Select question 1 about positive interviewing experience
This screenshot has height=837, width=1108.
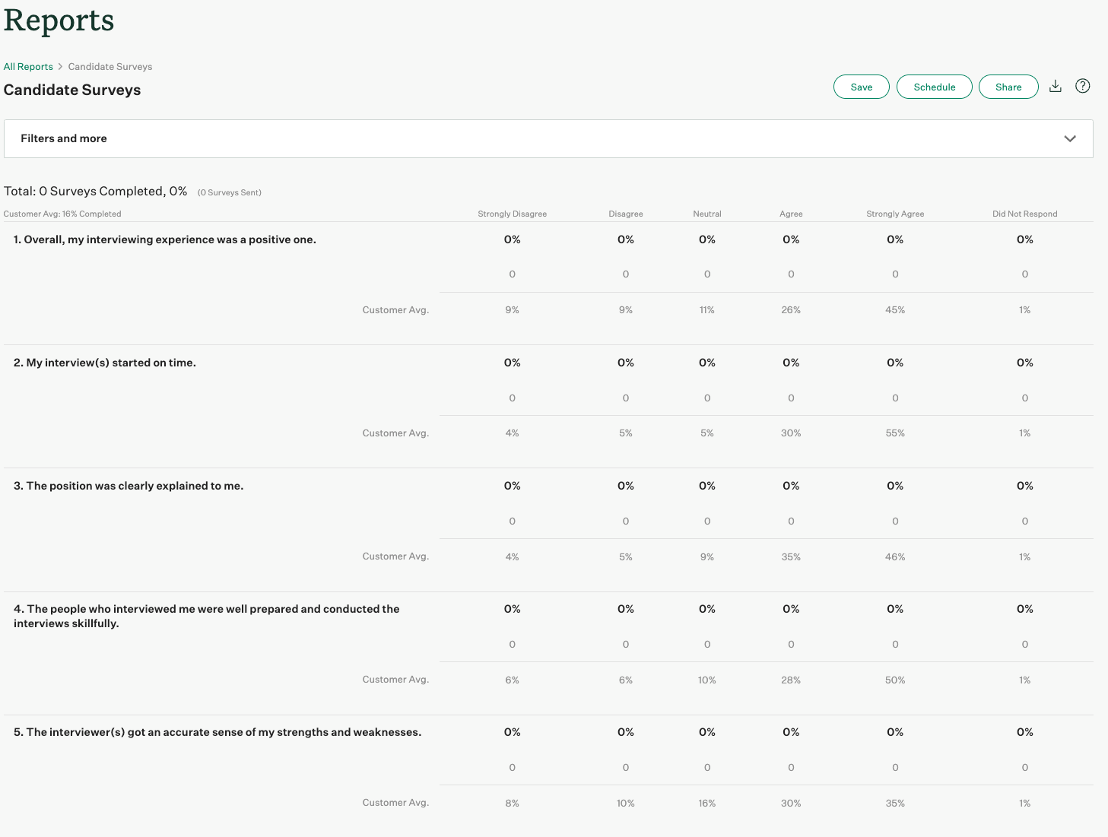pos(165,239)
